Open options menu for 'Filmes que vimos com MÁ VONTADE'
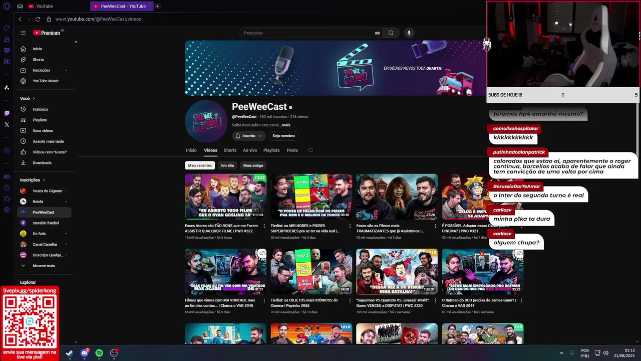 pyautogui.click(x=264, y=301)
